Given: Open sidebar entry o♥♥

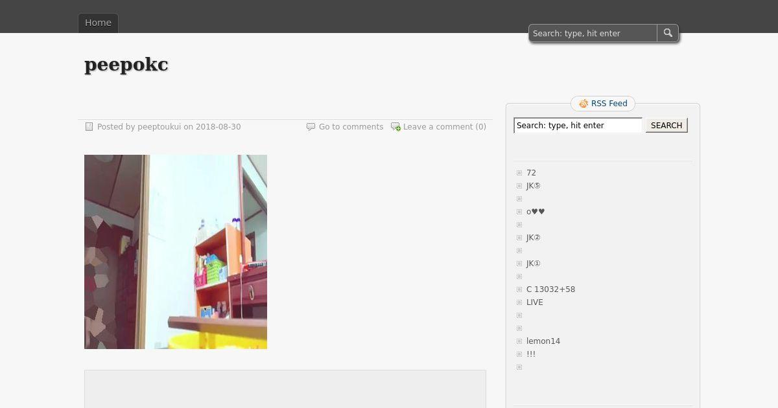Looking at the screenshot, I should click(536, 212).
